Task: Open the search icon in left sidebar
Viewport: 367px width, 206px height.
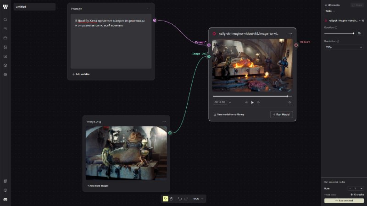Action: click(5, 20)
